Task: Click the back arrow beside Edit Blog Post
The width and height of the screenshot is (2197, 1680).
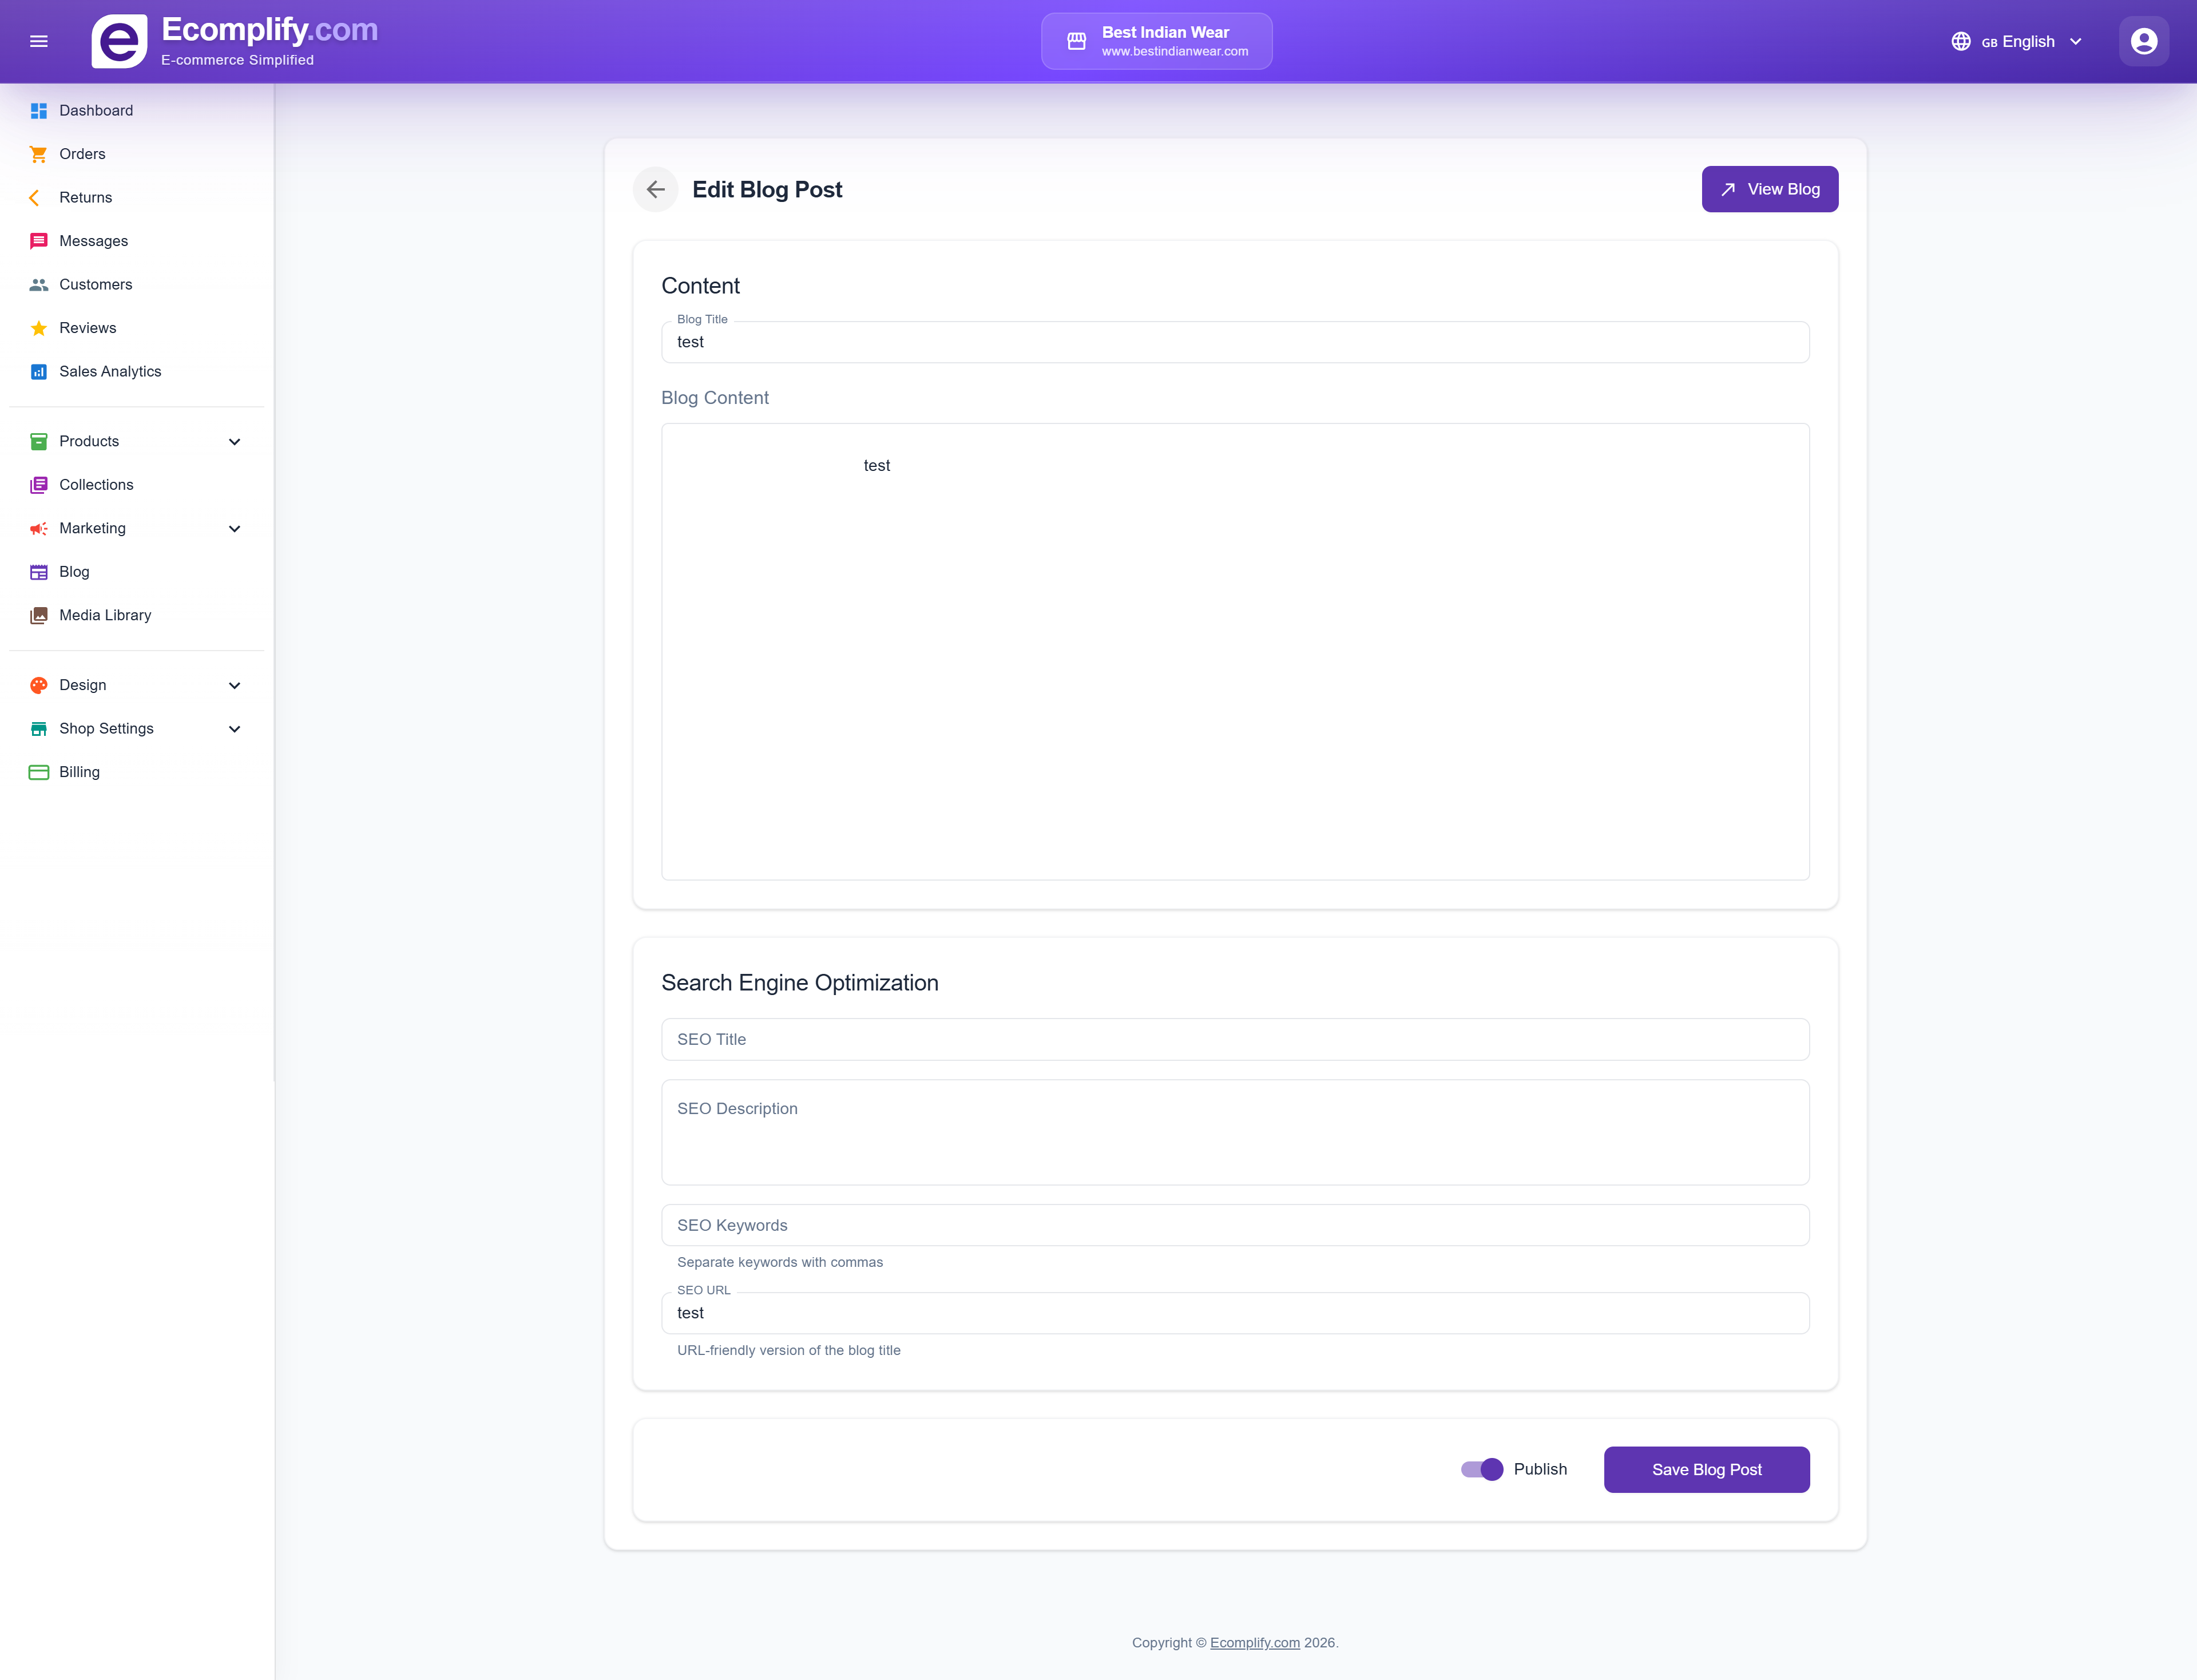Action: pyautogui.click(x=655, y=189)
